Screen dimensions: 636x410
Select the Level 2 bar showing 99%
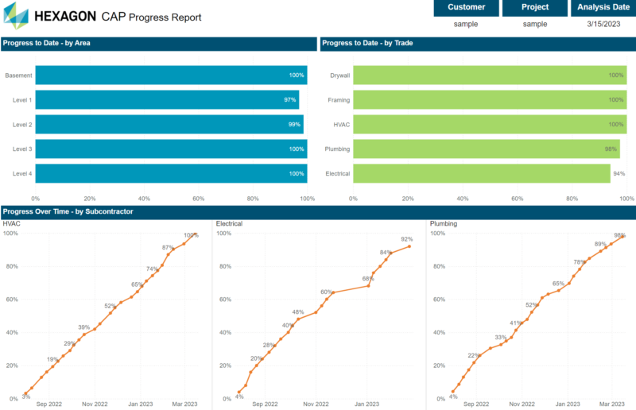(169, 125)
